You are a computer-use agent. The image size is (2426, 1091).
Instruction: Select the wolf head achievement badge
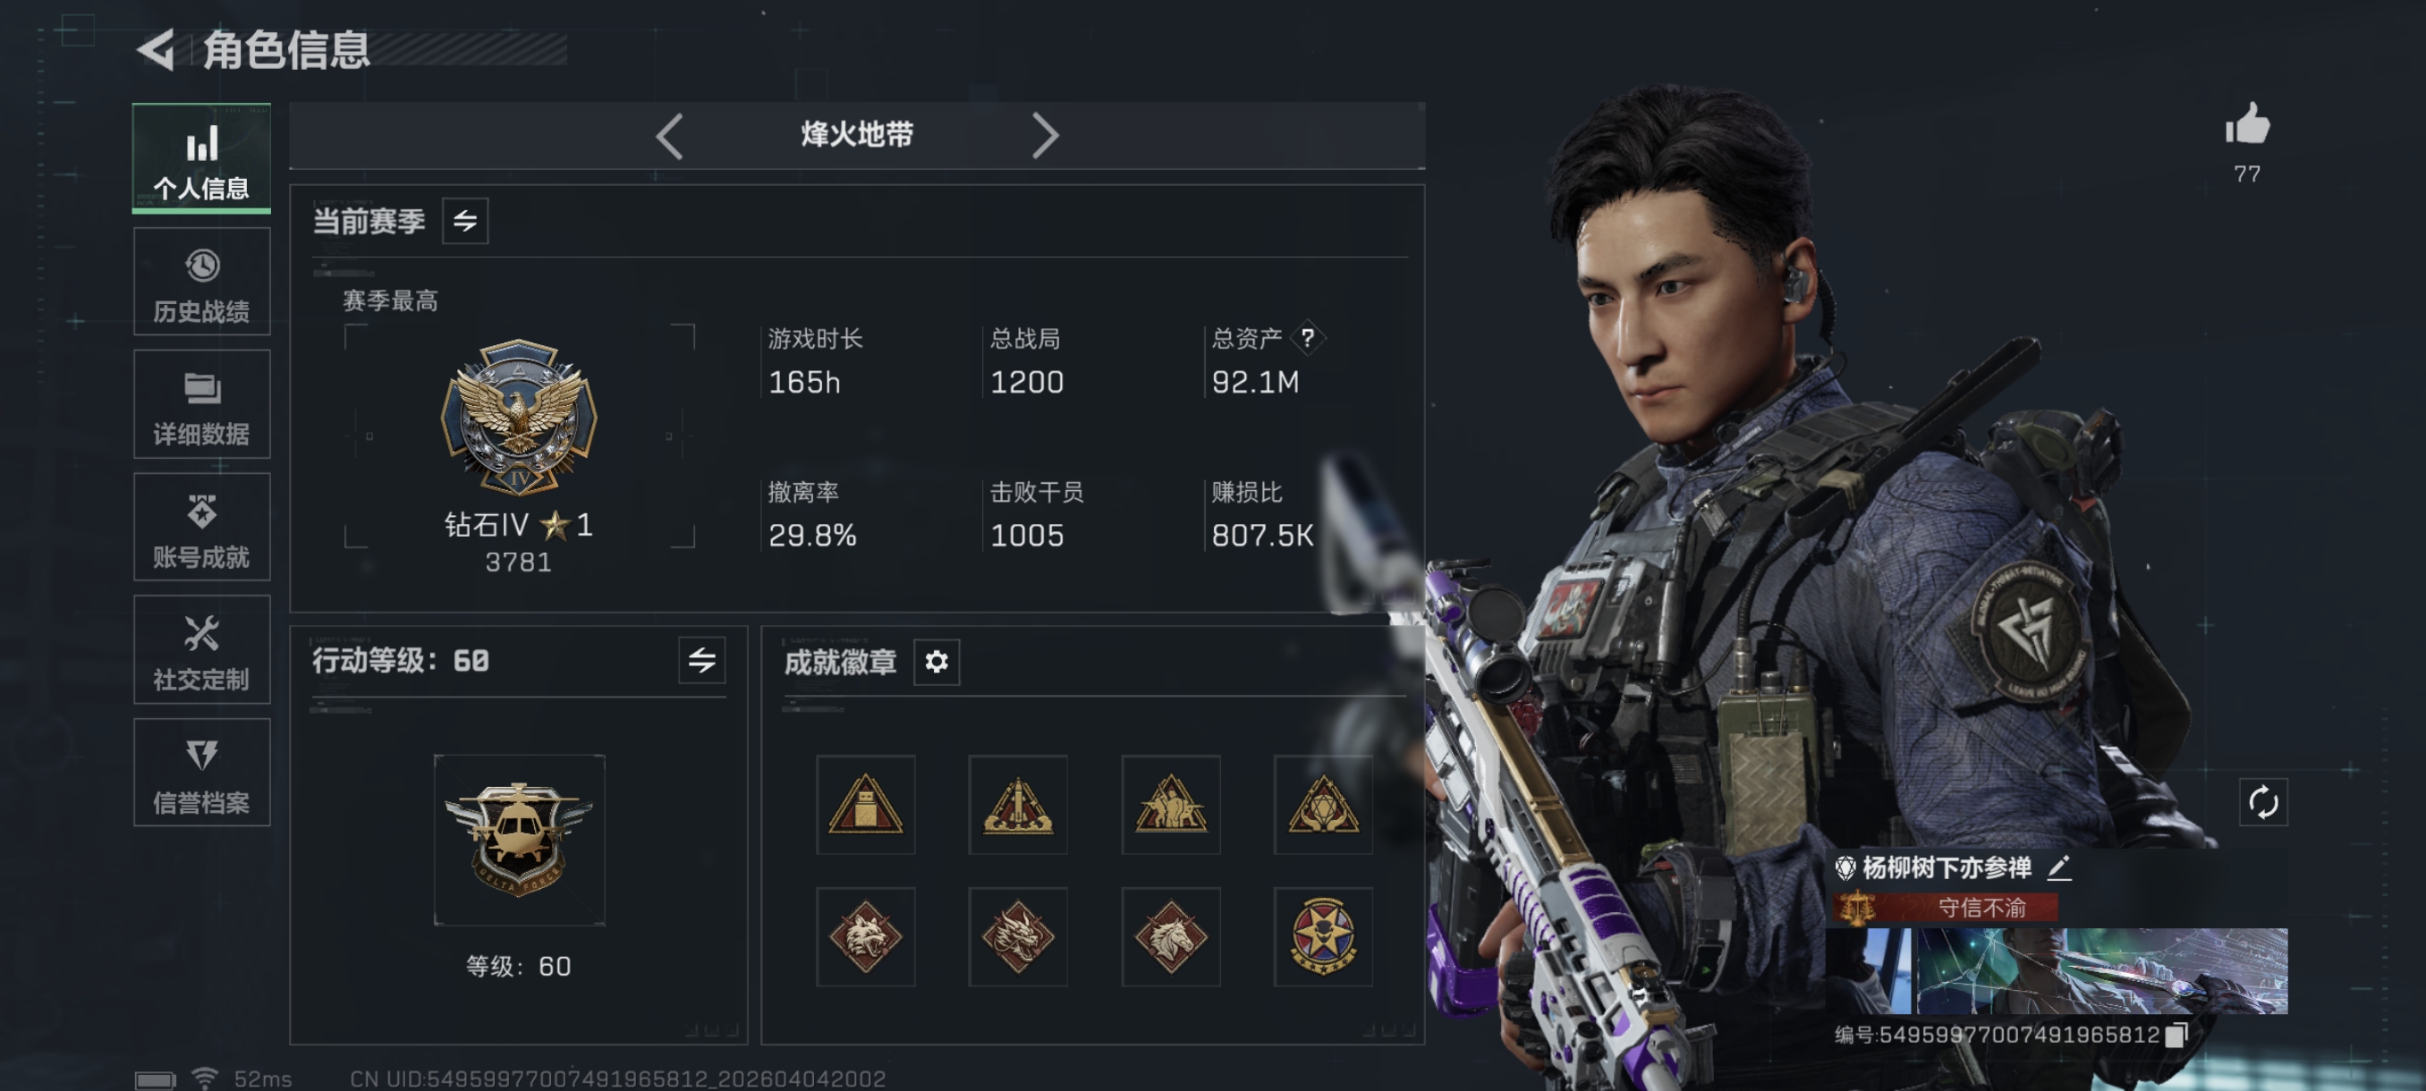coord(866,935)
